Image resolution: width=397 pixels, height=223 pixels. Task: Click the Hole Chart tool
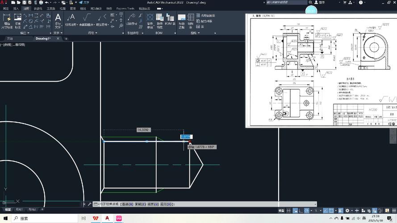click(x=205, y=16)
